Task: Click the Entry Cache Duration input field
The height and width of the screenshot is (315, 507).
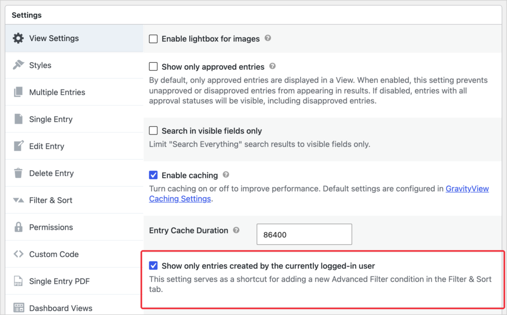Action: click(x=304, y=234)
